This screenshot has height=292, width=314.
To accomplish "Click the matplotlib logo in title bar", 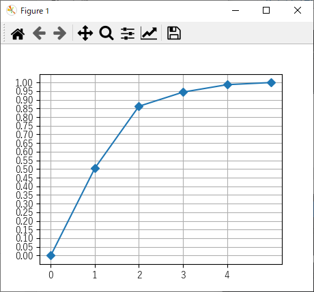I will pos(12,10).
